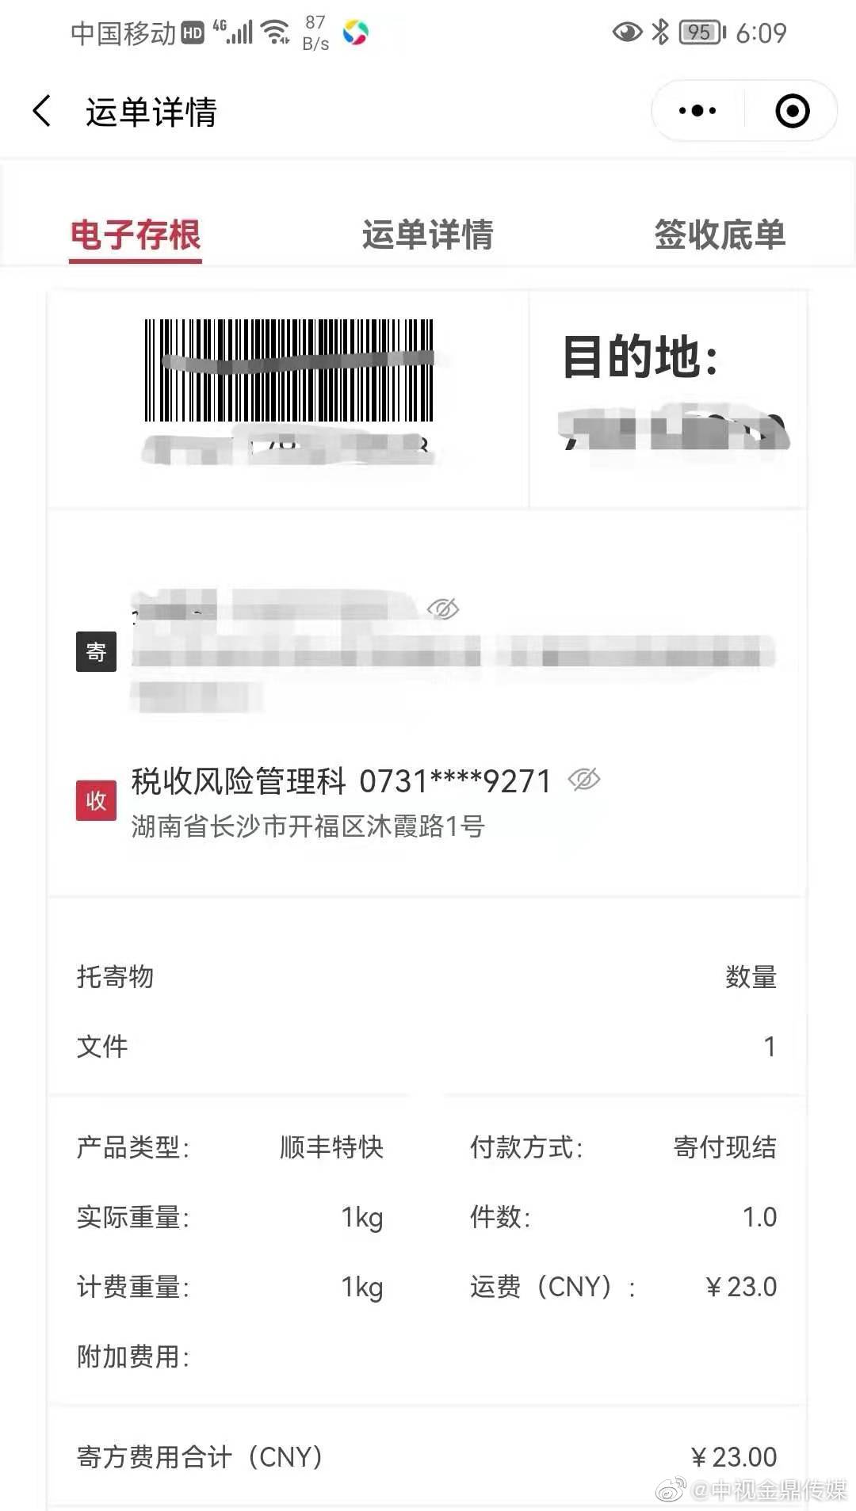Reveal recipient phone 0731****9271

pyautogui.click(x=584, y=780)
